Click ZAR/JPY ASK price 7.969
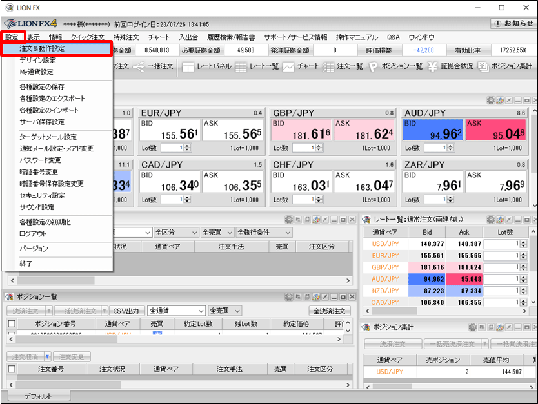This screenshot has height=404, width=538. (496, 182)
